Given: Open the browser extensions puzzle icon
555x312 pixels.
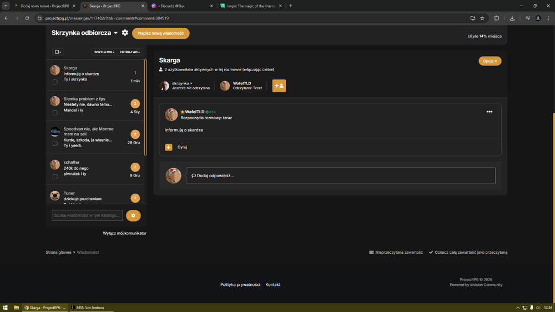Looking at the screenshot, I should pos(497,18).
